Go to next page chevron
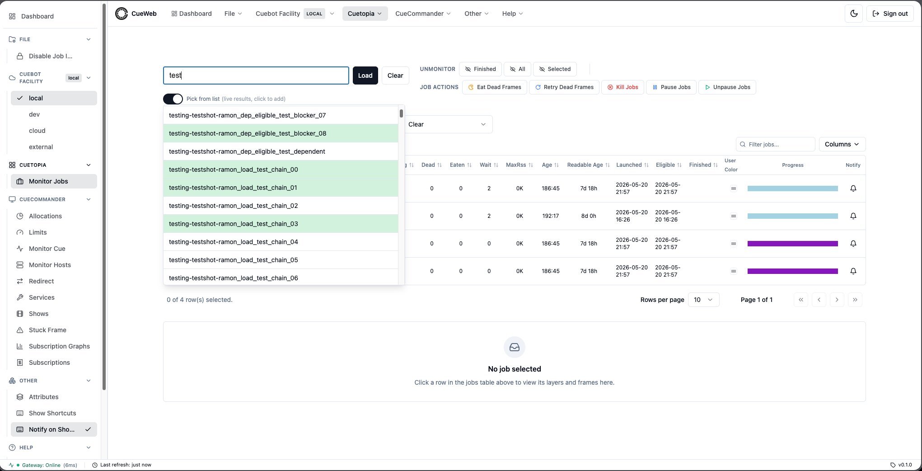This screenshot has height=471, width=922. click(x=837, y=300)
